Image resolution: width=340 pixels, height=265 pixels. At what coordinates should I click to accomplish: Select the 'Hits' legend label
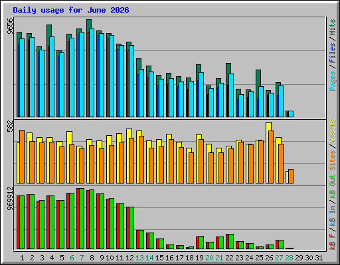(333, 27)
